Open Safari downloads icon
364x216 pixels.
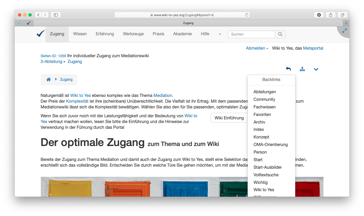click(x=319, y=15)
